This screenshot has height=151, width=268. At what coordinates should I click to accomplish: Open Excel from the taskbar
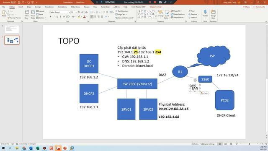[38, 148]
